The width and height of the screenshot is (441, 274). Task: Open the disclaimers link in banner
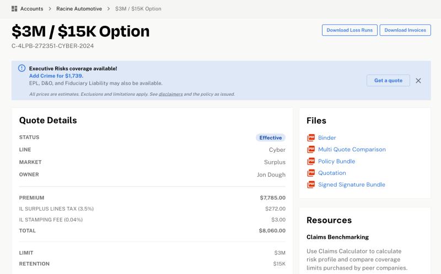(x=170, y=94)
